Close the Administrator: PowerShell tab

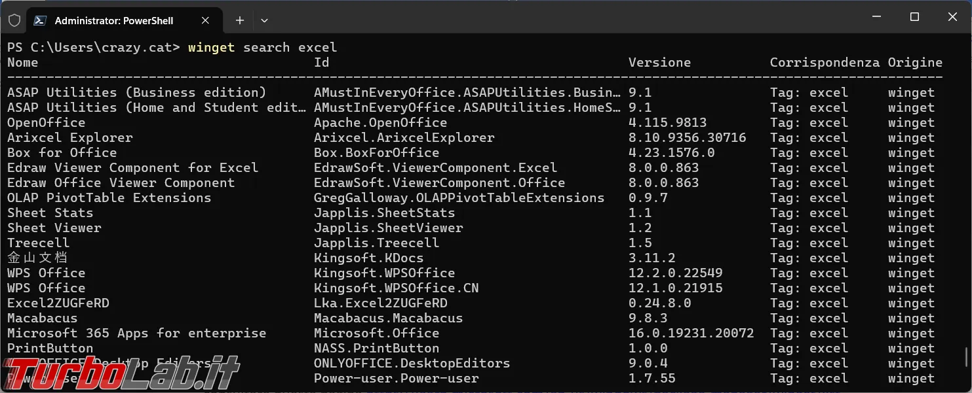coord(204,20)
